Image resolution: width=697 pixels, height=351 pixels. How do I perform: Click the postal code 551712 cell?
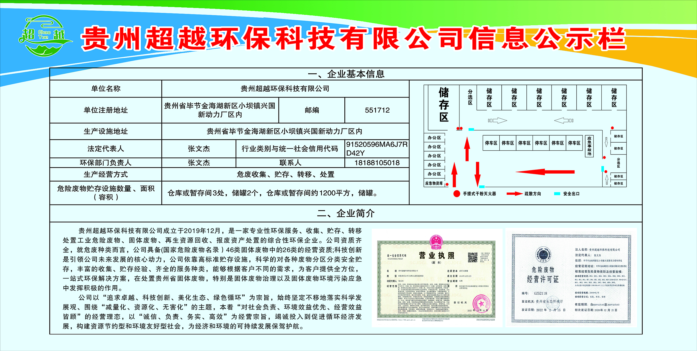tap(377, 110)
